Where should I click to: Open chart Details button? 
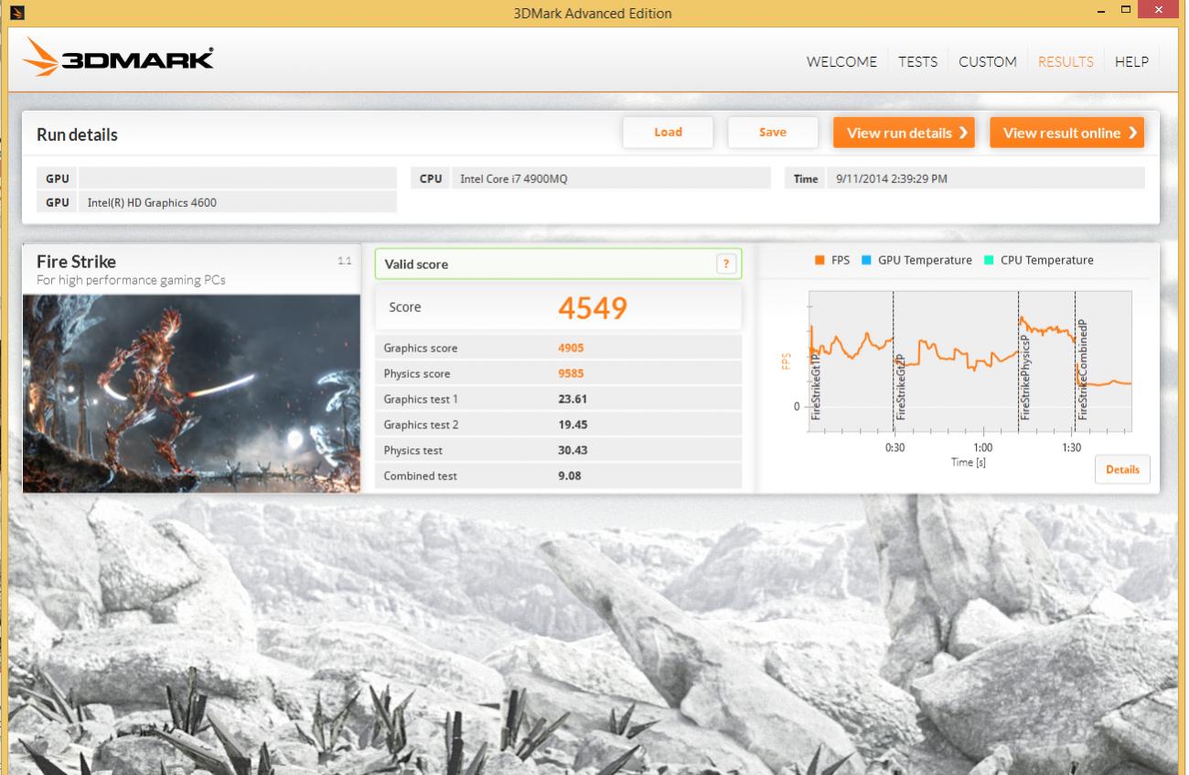tap(1122, 469)
